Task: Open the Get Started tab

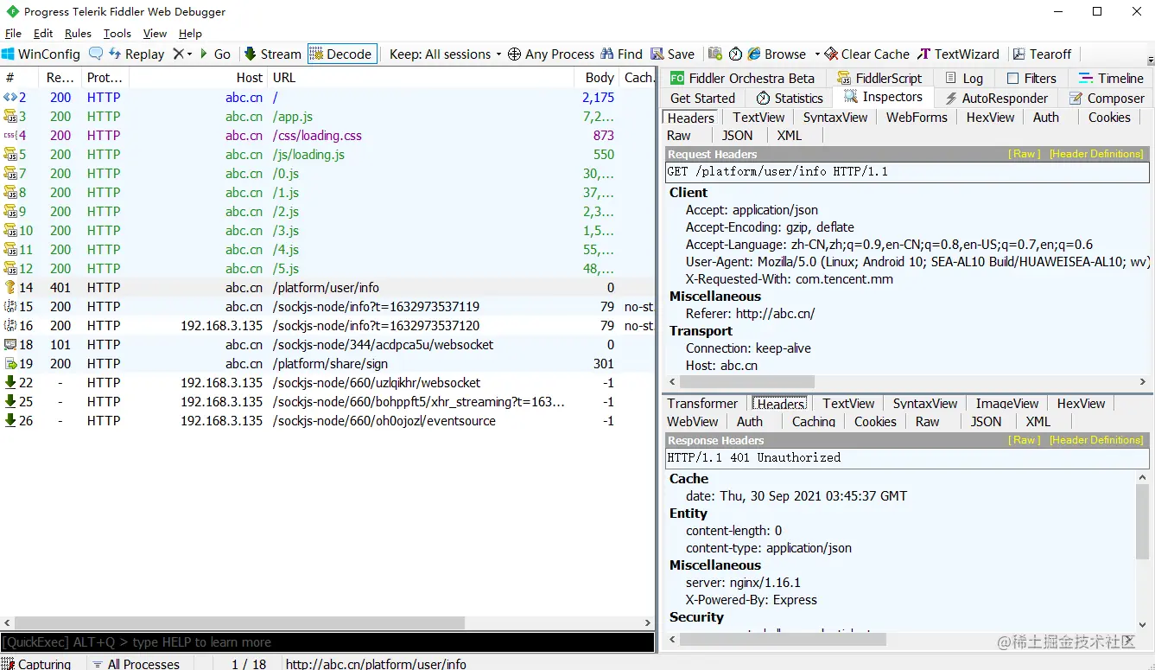Action: tap(702, 99)
